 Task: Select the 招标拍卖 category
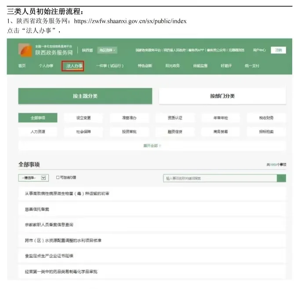tap(266, 132)
